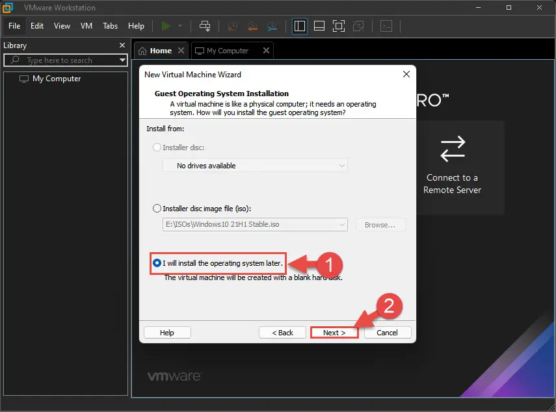Screen dimensions: 556x412
Task: Minimize the VMware Workstation window
Action: pos(479,7)
